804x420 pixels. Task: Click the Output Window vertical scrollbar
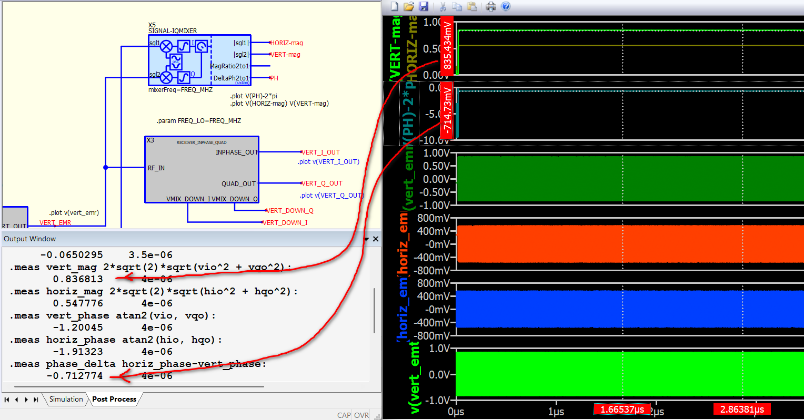374,310
